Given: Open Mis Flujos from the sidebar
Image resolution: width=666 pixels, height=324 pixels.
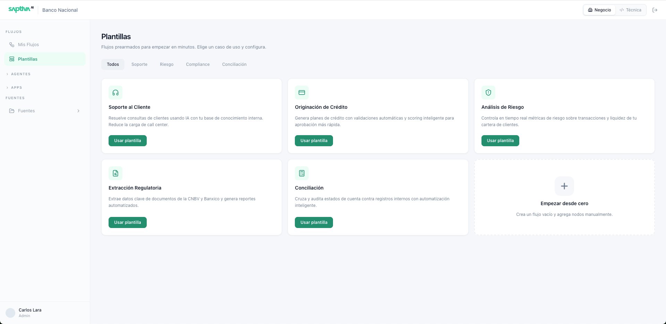Looking at the screenshot, I should click(x=28, y=44).
